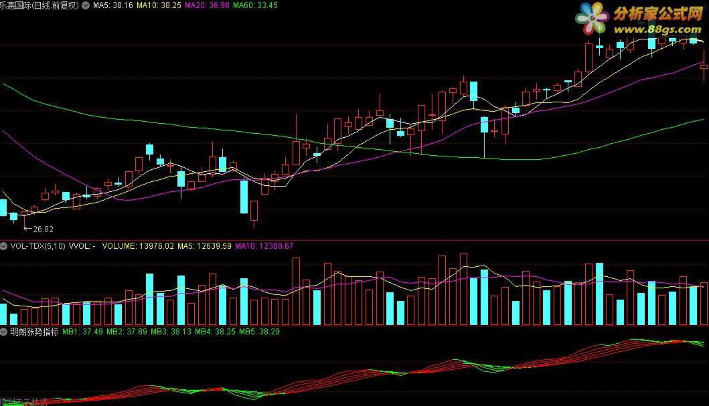Select the 乐惠国际(日线,前复权) chart title
709x406 pixels.
coord(40,5)
